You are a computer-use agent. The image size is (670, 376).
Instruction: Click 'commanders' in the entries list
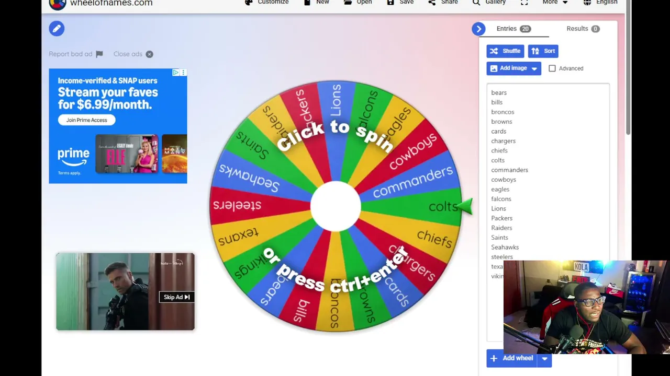[x=509, y=170]
